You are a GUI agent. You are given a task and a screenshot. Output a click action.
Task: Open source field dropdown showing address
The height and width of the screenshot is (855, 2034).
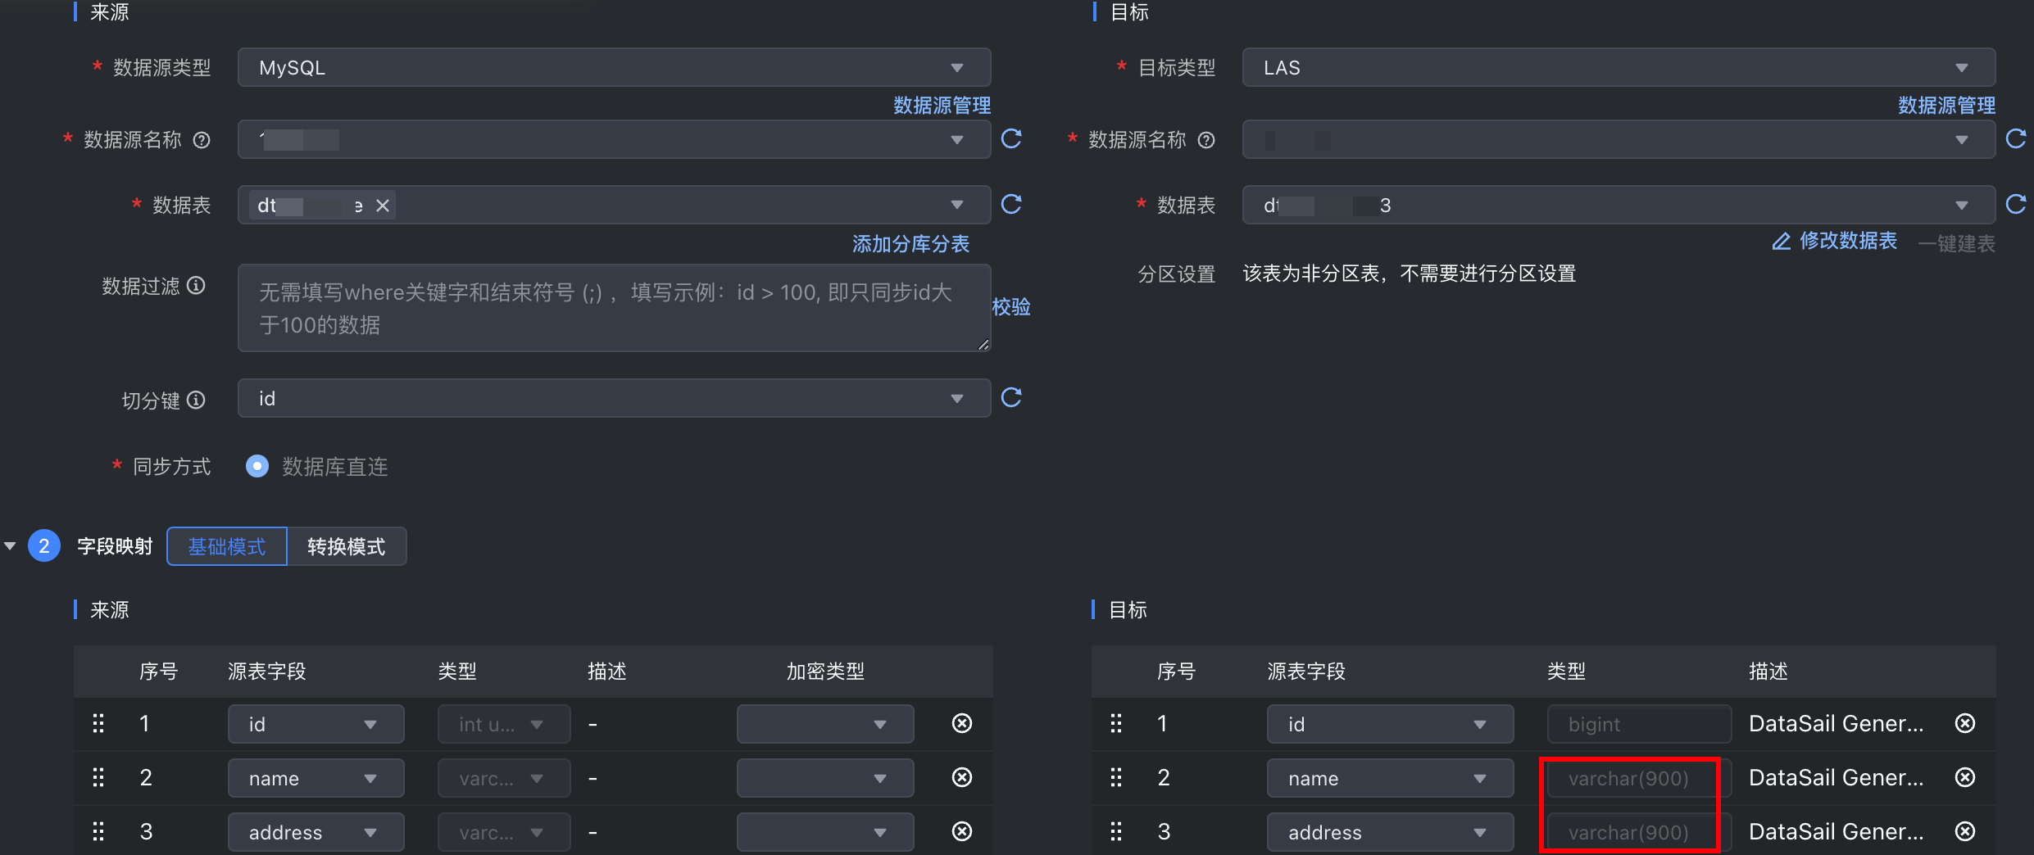pyautogui.click(x=316, y=832)
